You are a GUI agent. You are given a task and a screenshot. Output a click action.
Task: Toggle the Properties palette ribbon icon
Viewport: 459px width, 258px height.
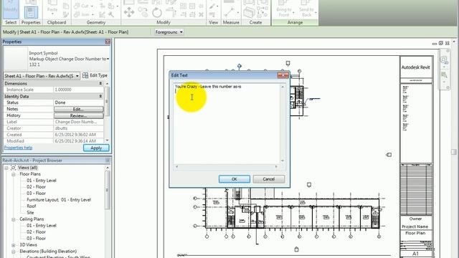click(31, 13)
